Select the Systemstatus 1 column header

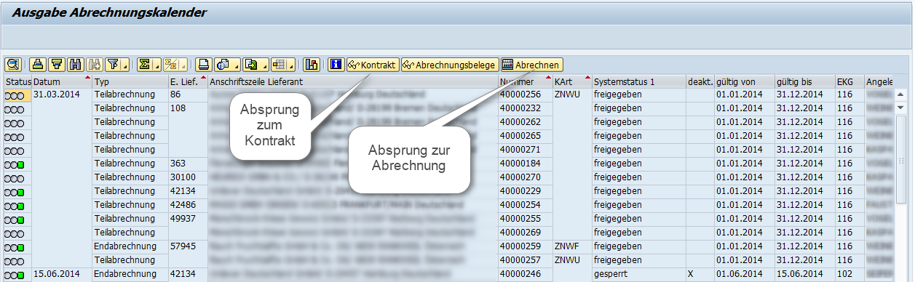tap(638, 81)
